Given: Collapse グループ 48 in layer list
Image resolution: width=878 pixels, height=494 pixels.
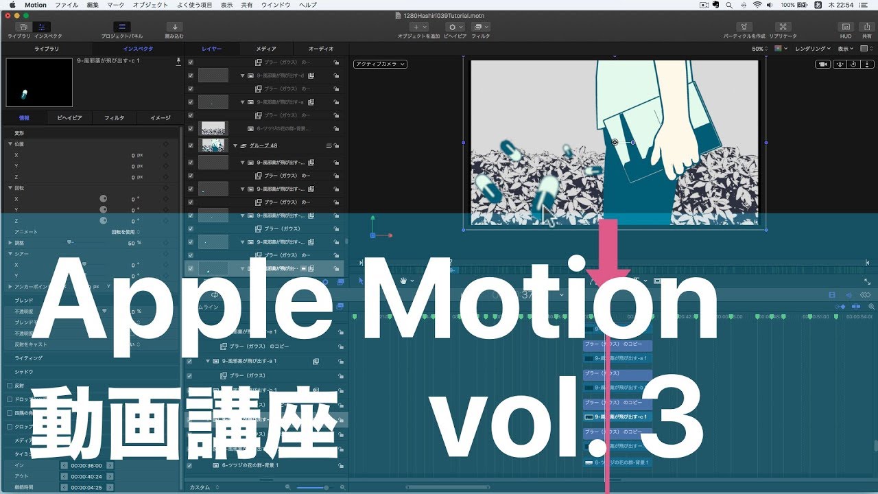Looking at the screenshot, I should point(235,145).
